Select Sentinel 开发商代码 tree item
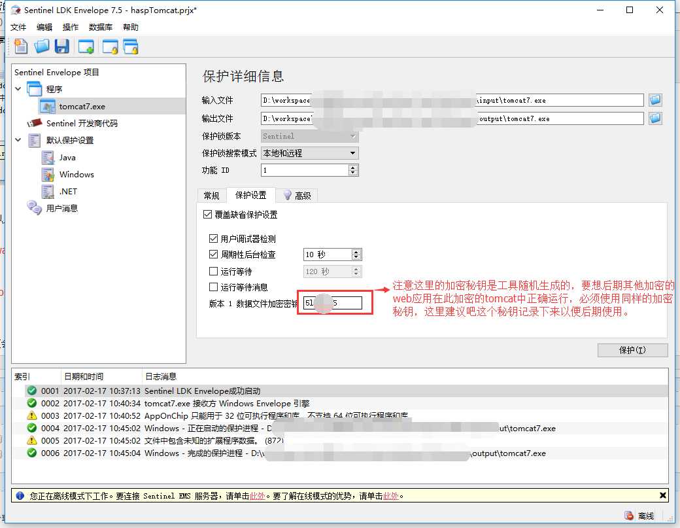 click(x=82, y=123)
